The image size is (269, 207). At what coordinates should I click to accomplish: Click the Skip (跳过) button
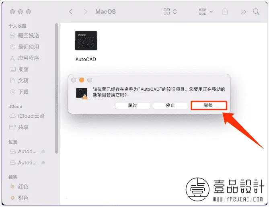tap(133, 105)
